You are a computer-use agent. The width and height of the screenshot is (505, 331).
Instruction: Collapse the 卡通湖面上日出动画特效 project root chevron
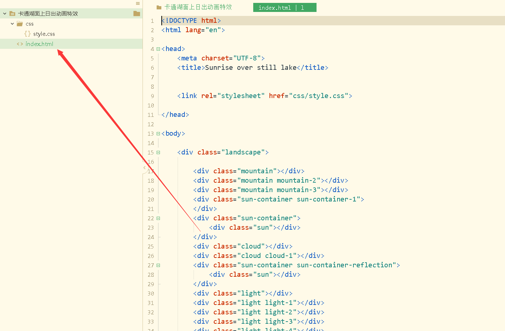click(5, 13)
